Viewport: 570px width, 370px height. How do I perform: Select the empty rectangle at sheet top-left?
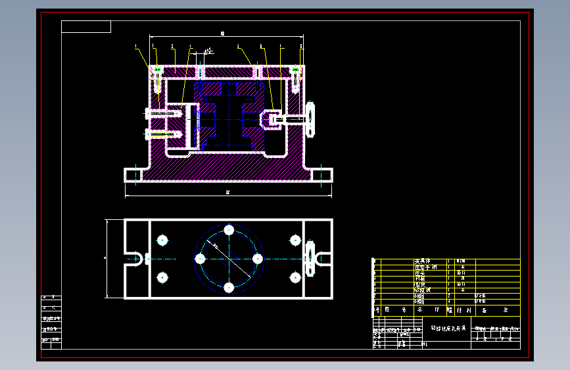tap(86, 26)
